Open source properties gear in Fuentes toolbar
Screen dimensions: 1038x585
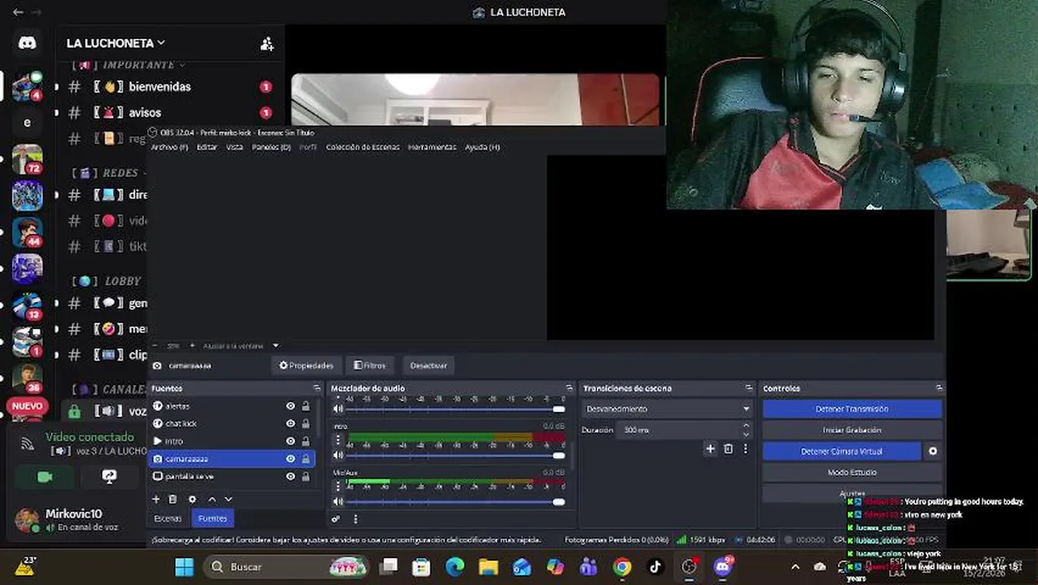192,499
